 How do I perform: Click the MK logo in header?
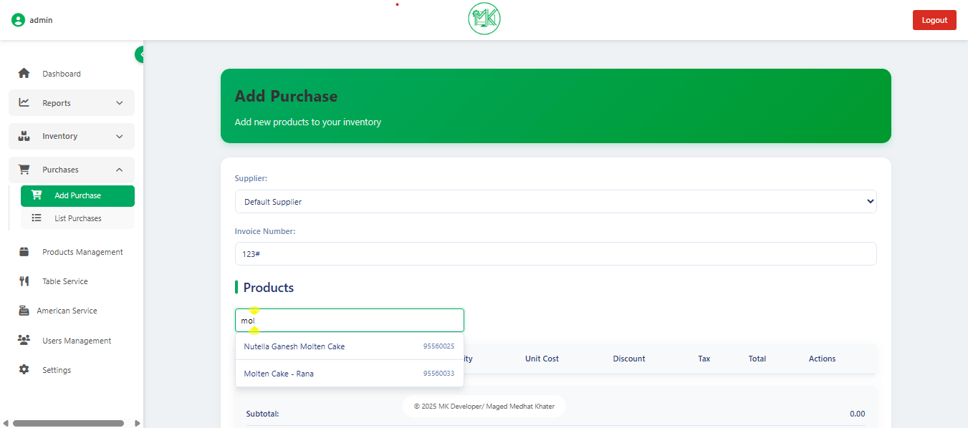(484, 19)
